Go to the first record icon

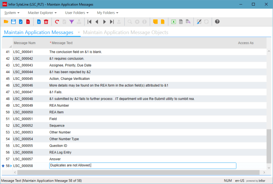pyautogui.click(x=89, y=22)
